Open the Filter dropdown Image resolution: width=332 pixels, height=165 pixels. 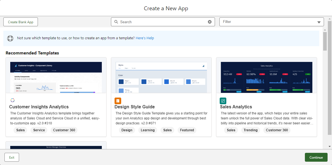click(271, 22)
